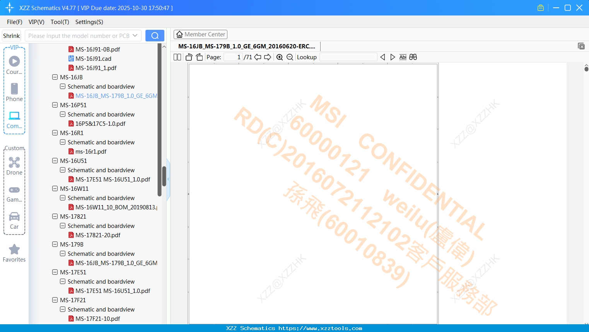Toggle the two-page layout view icon
The image size is (589, 332).
click(x=178, y=57)
